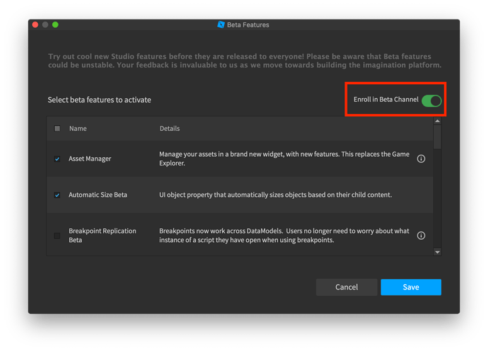Click the 'Enroll in Beta Channel' label
The height and width of the screenshot is (351, 488).
coord(386,99)
